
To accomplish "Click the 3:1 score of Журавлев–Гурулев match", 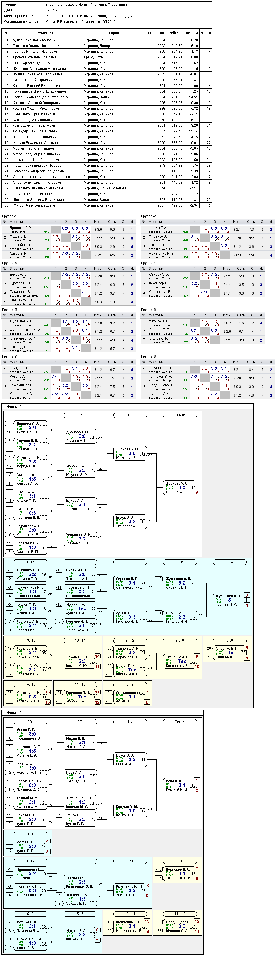I will coord(232,600).
